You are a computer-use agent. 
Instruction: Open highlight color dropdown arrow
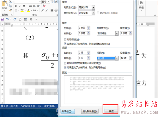point(25,10)
